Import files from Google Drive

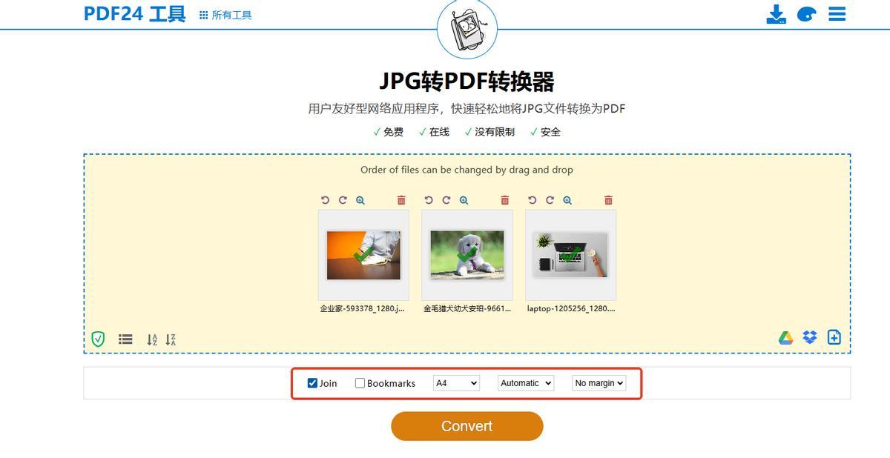(x=786, y=338)
